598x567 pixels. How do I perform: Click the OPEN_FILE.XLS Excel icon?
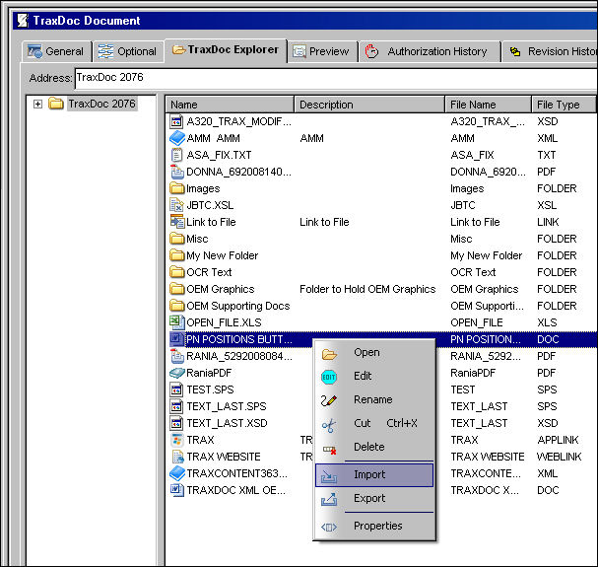177,322
